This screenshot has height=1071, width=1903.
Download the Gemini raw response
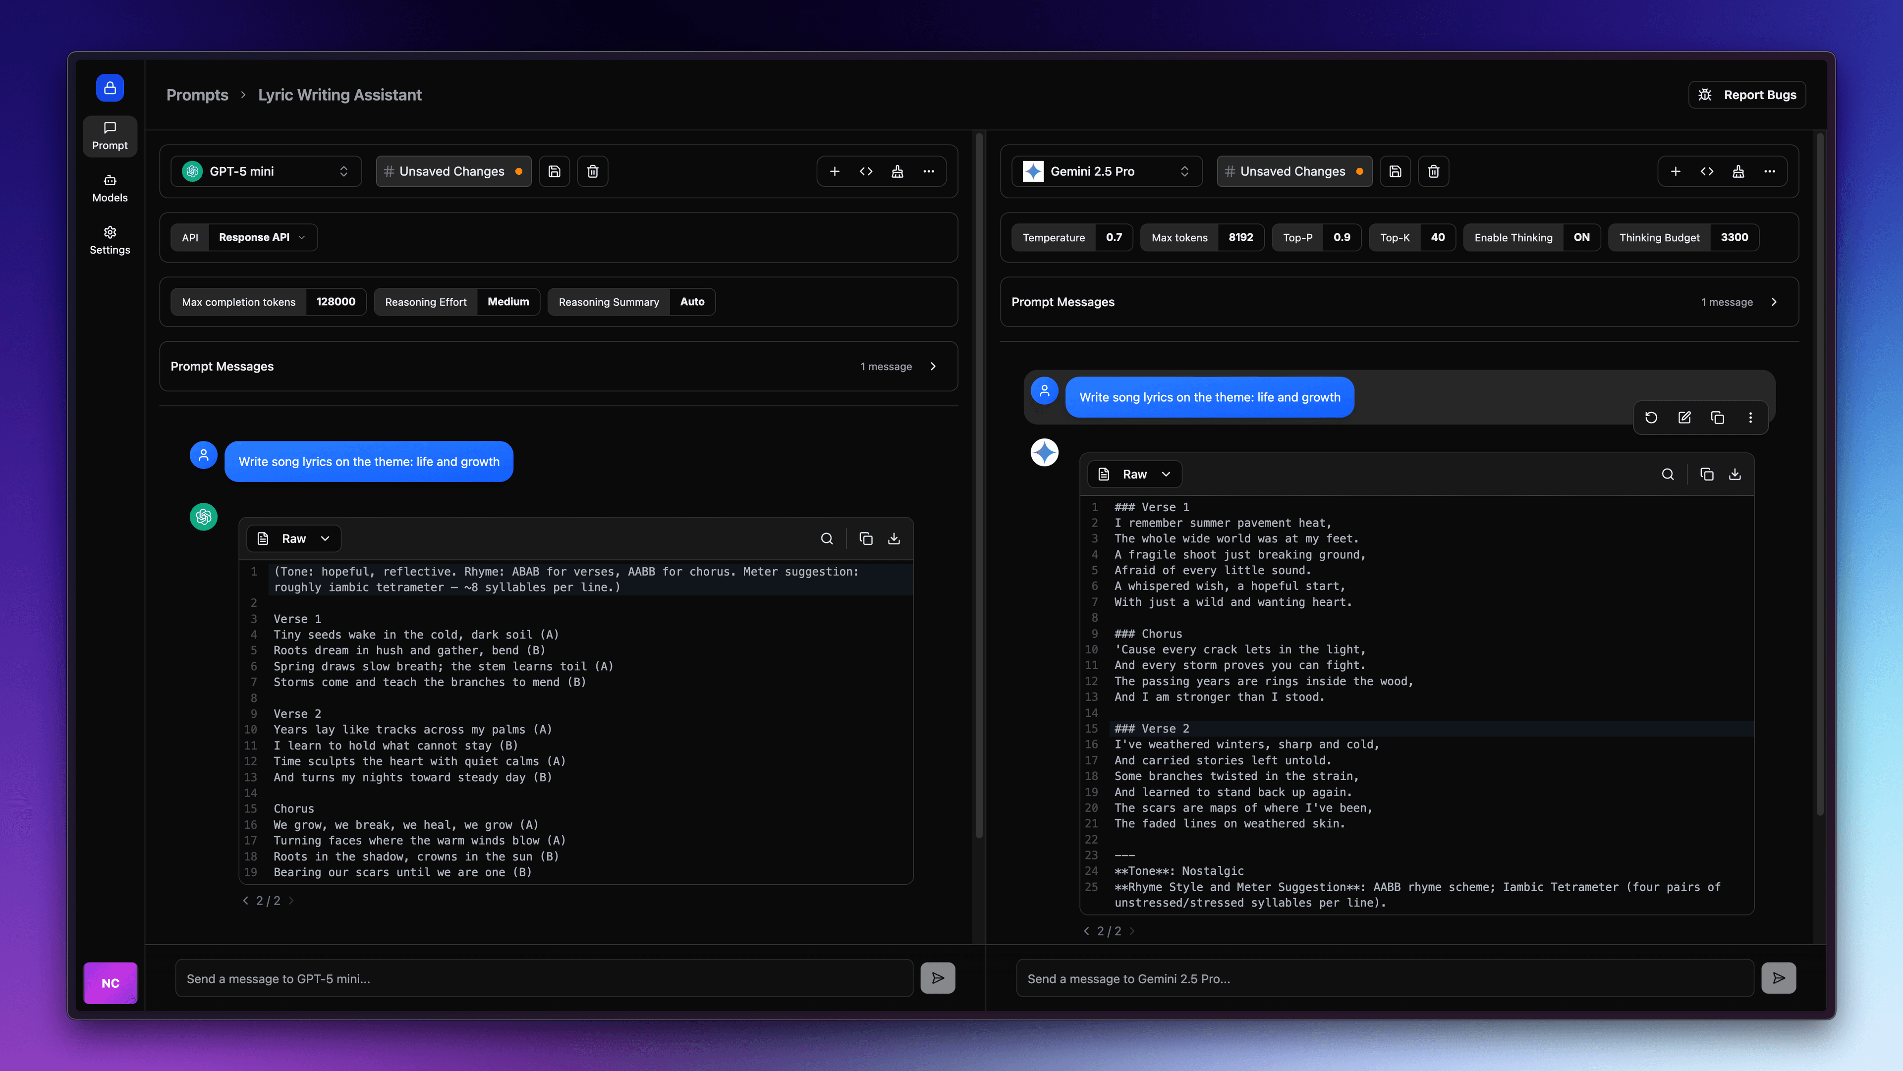click(1735, 474)
